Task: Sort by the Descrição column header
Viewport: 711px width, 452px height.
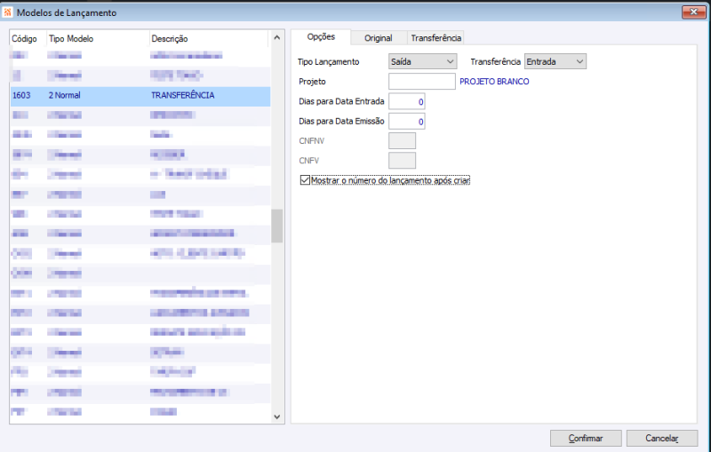Action: point(209,38)
